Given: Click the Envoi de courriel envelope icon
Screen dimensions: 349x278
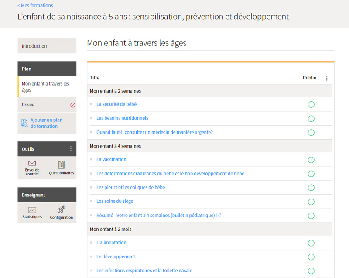Looking at the screenshot, I should click(32, 164).
